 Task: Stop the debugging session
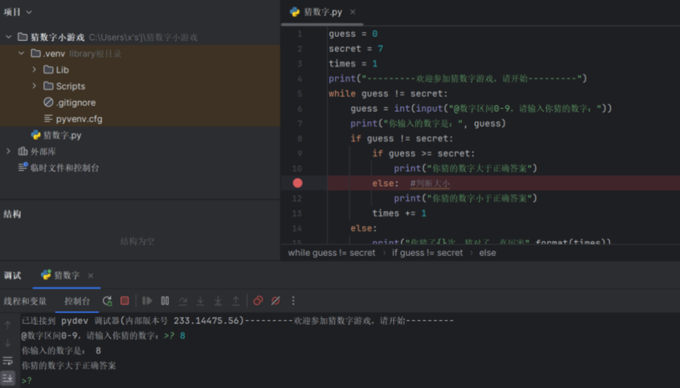125,301
